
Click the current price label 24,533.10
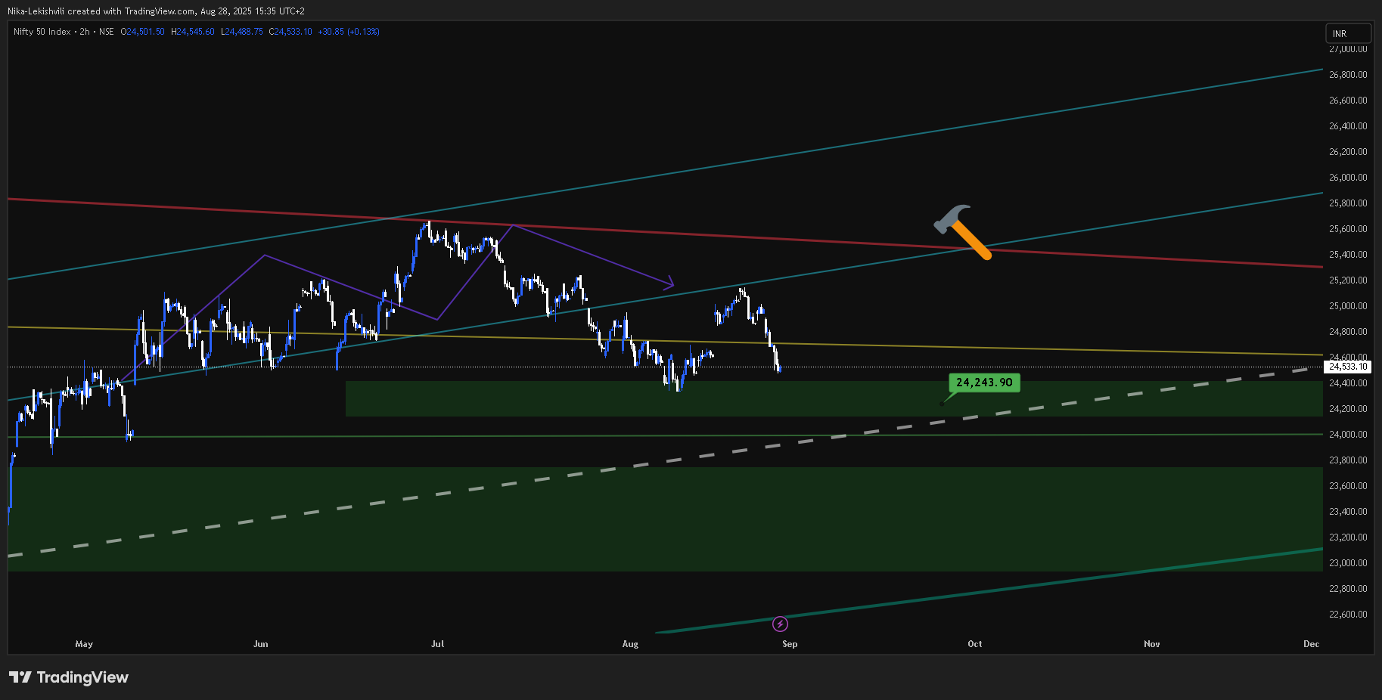pyautogui.click(x=1348, y=367)
